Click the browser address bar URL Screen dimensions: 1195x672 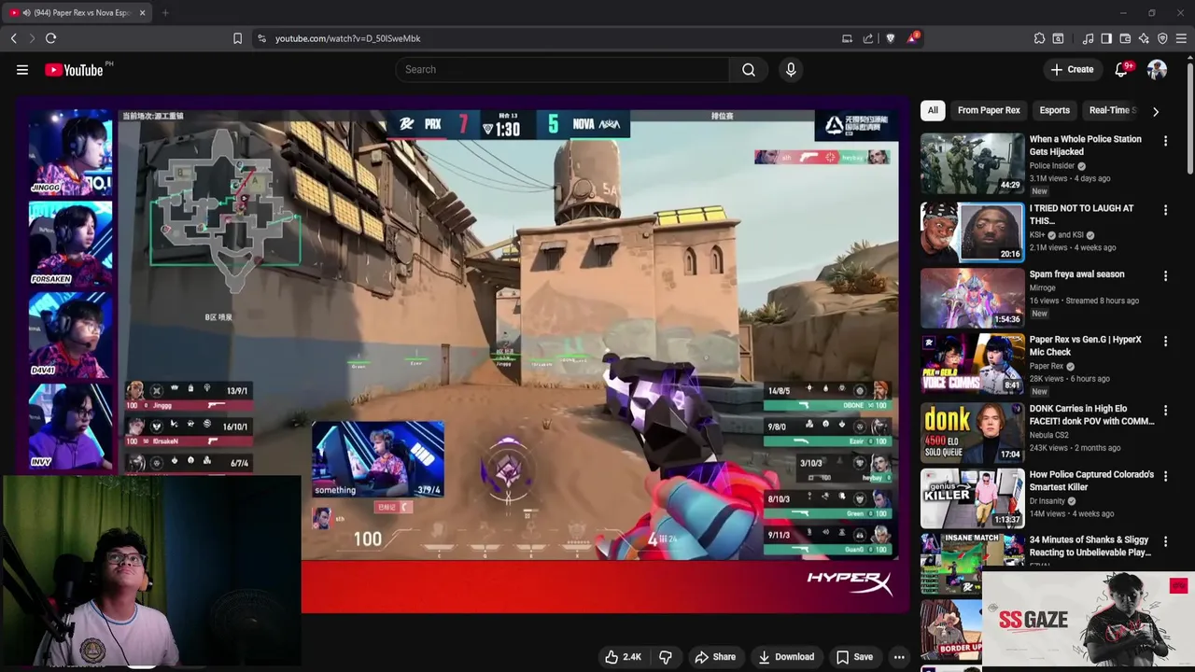tap(347, 38)
